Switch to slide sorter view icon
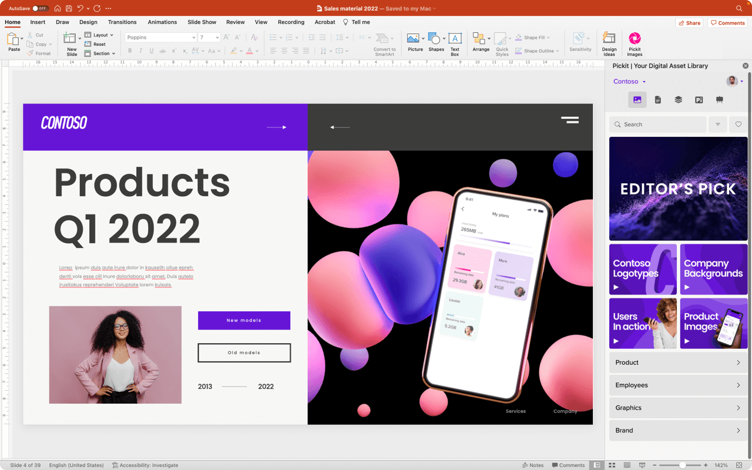 [612, 465]
